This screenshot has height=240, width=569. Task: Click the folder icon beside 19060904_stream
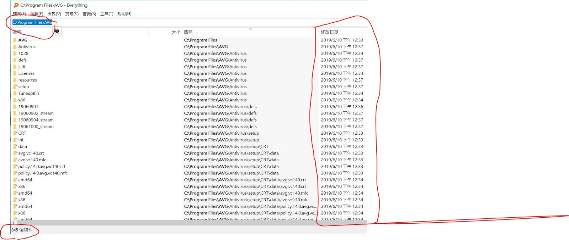pos(15,120)
